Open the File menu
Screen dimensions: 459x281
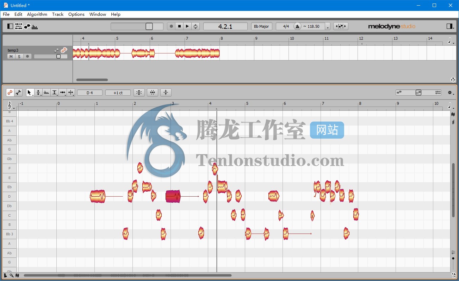(x=6, y=14)
